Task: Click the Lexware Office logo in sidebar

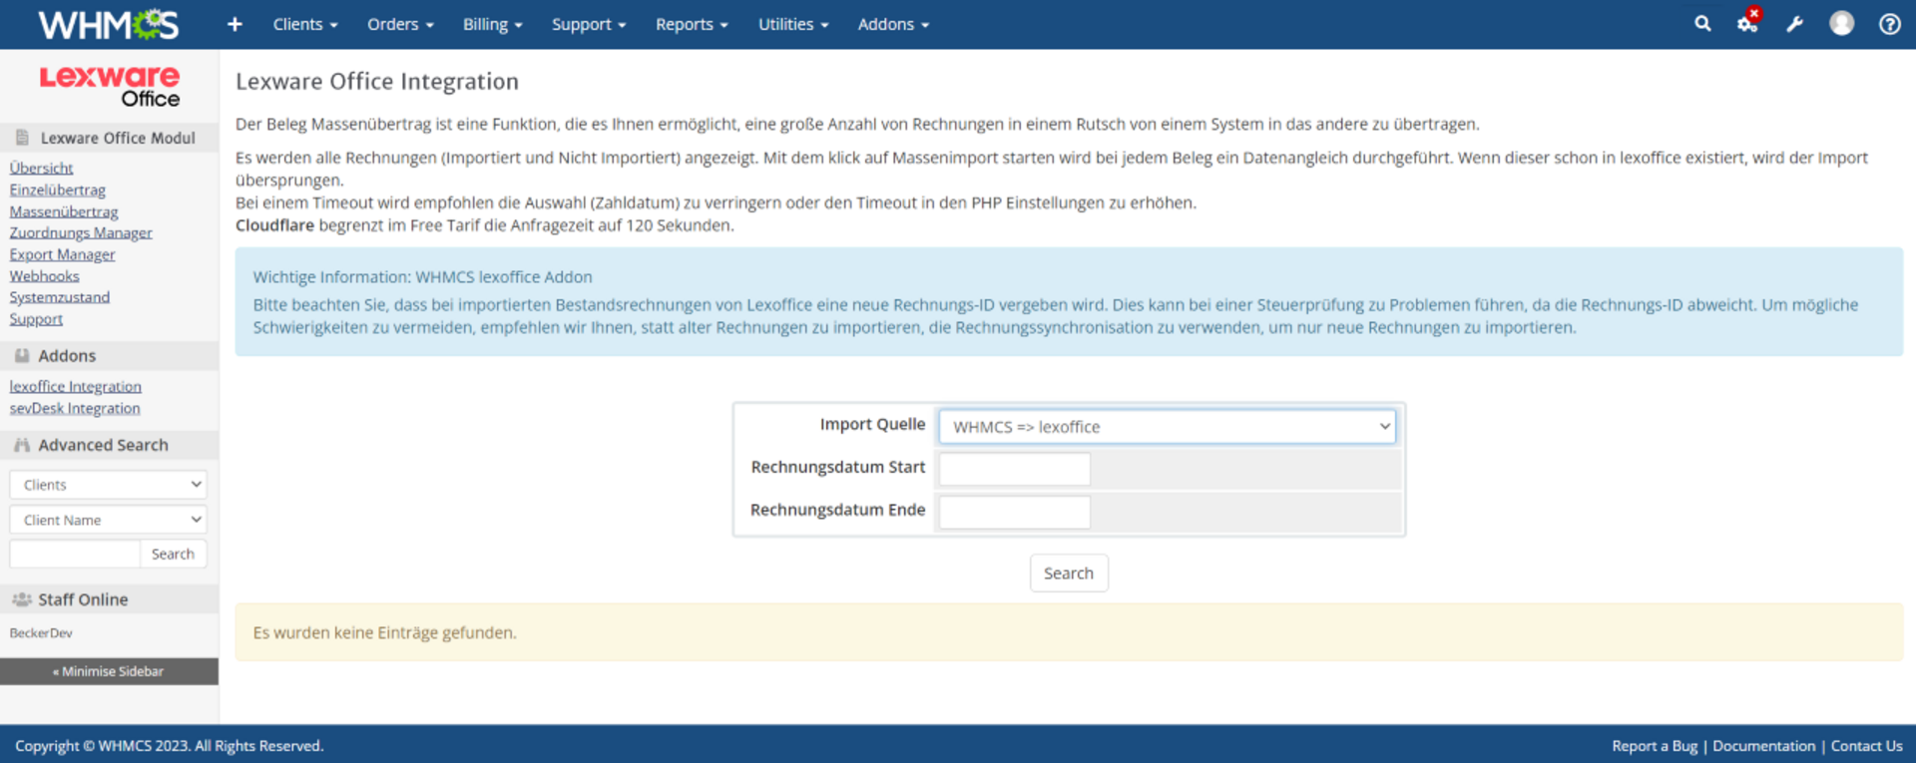Action: coord(110,87)
